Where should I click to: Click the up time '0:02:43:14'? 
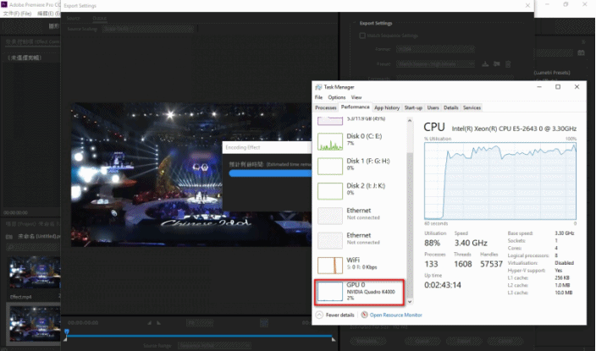point(443,285)
